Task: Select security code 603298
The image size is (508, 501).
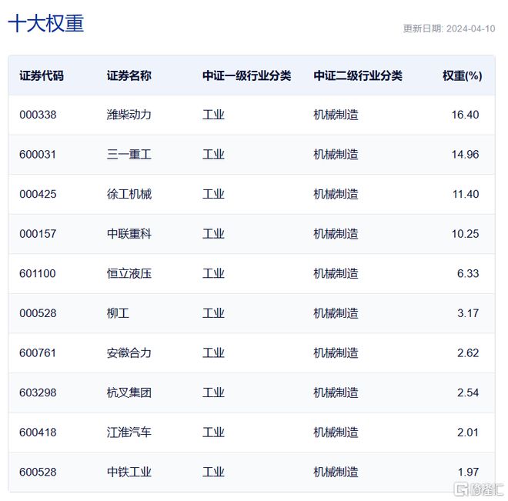Action: pyautogui.click(x=38, y=392)
